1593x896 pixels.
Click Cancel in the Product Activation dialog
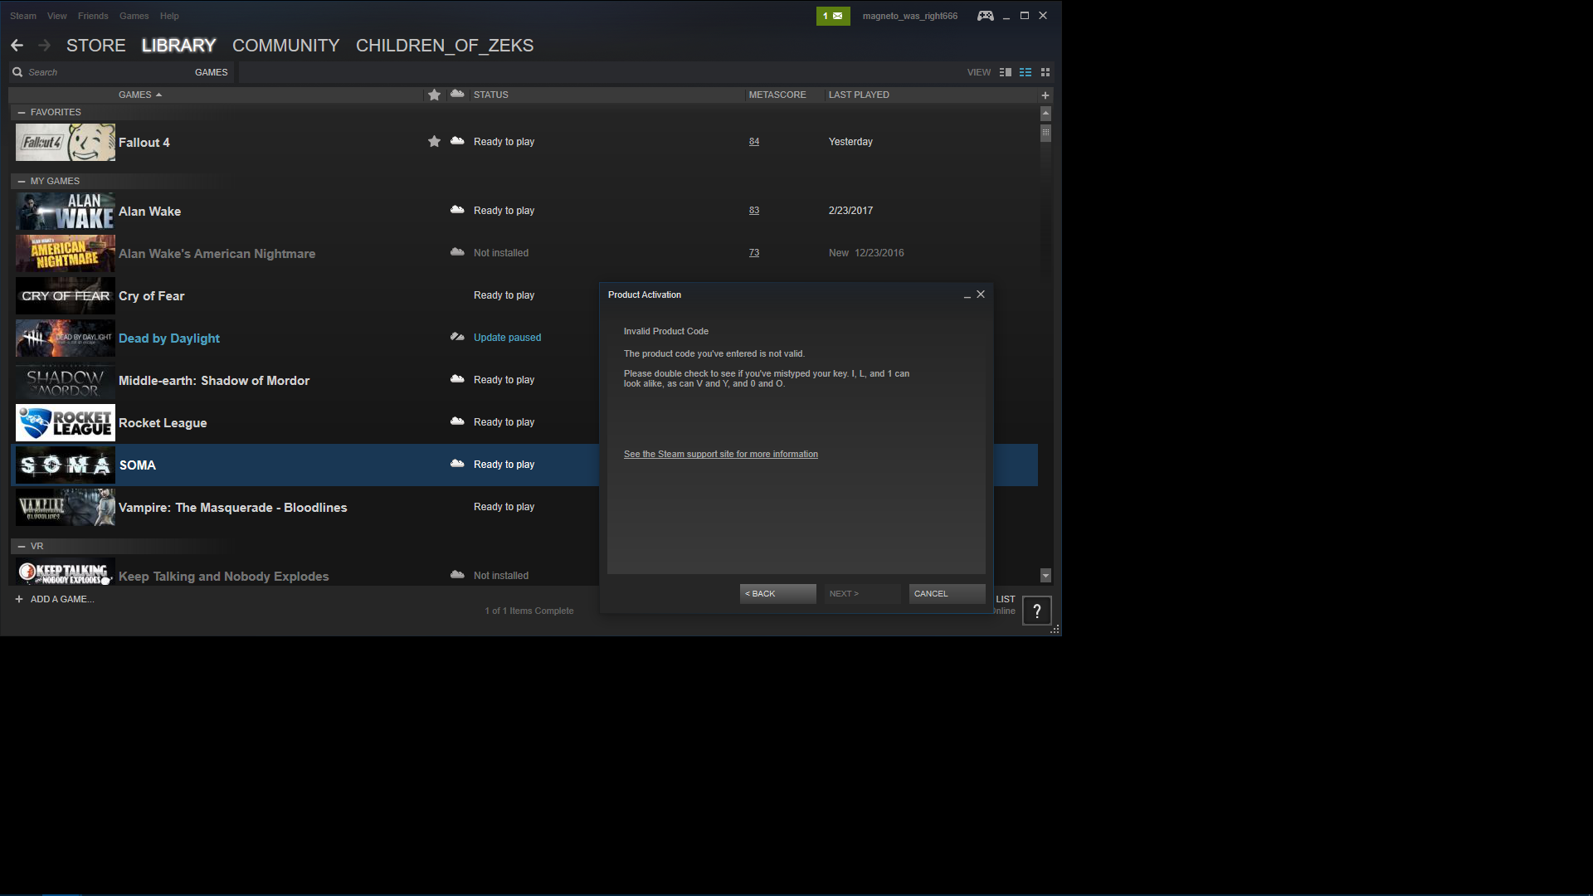(x=948, y=593)
